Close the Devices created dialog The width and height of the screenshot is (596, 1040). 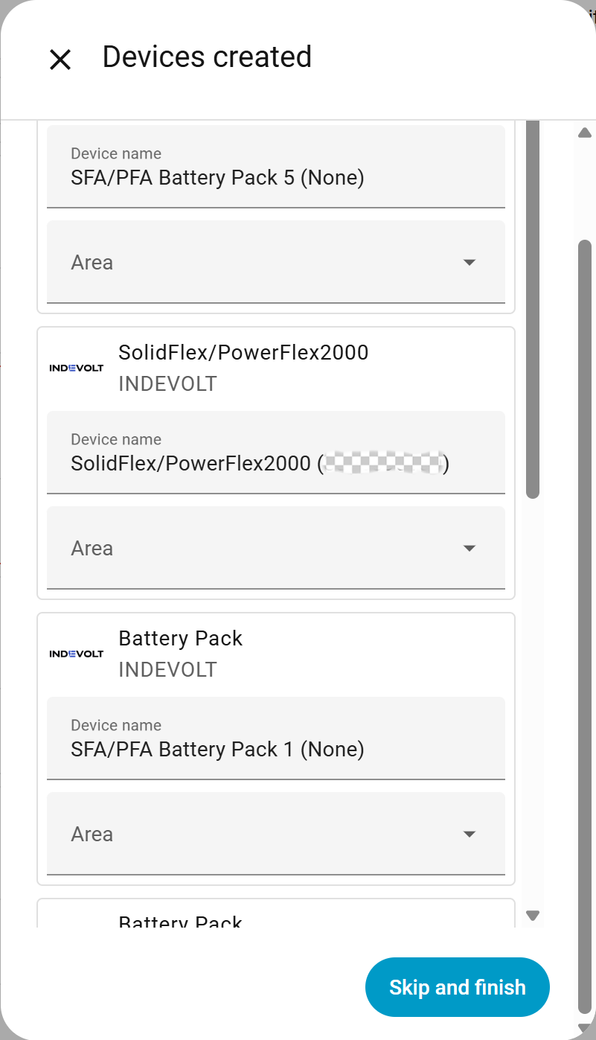point(60,60)
